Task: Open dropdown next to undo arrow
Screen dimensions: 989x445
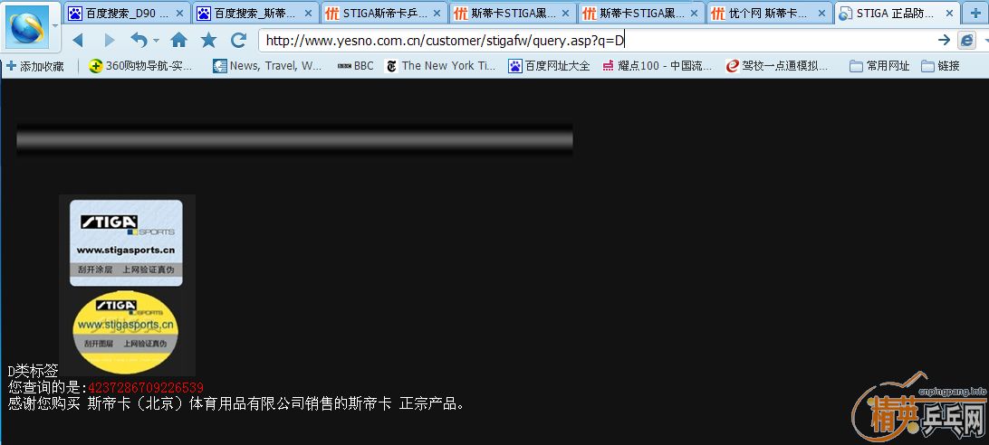Action: (x=156, y=41)
